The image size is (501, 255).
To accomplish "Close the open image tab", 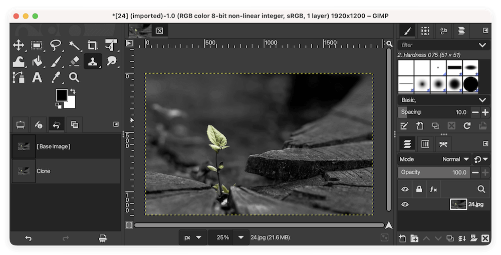I will tap(160, 30).
